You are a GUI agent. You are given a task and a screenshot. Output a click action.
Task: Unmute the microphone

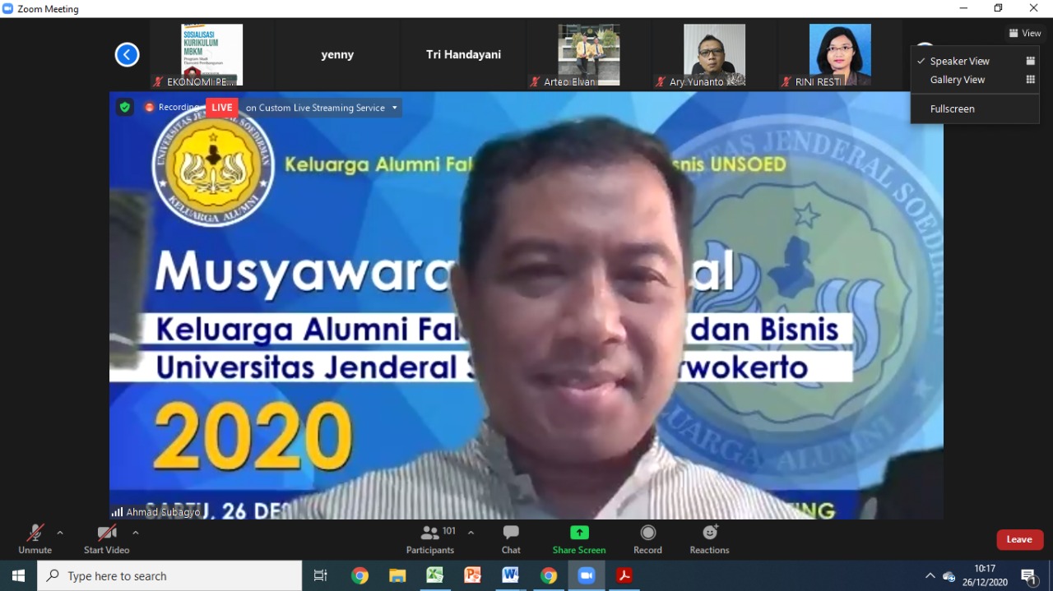coord(35,538)
